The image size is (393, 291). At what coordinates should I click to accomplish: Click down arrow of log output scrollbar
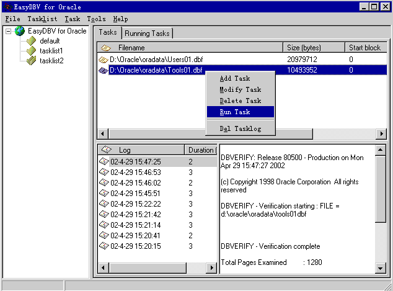[380, 269]
